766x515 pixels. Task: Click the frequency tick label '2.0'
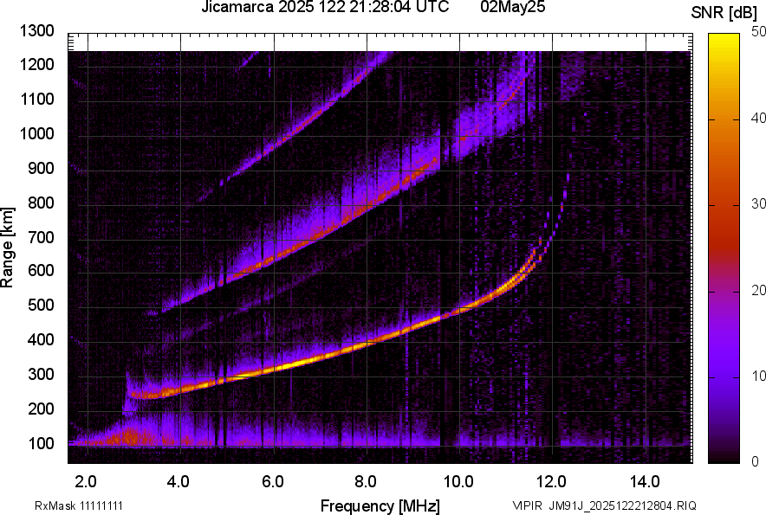pyautogui.click(x=86, y=482)
